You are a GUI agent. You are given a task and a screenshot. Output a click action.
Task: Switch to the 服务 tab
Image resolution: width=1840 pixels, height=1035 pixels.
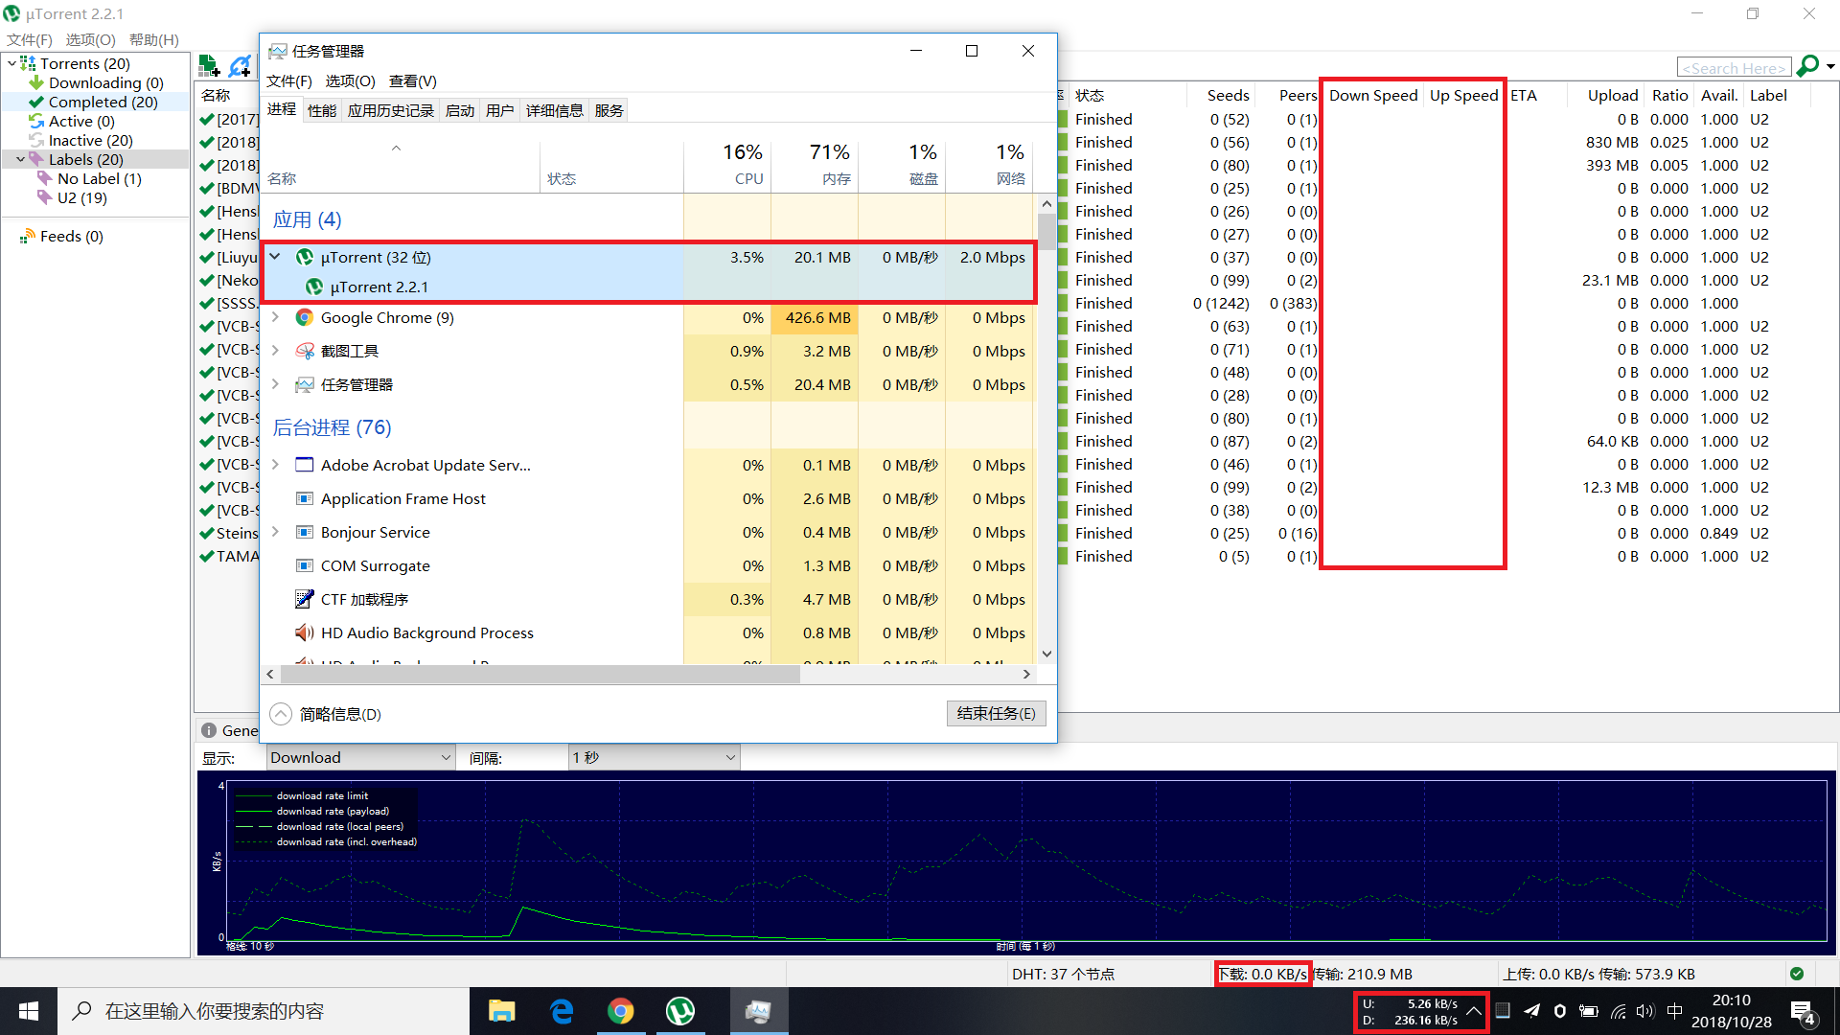click(x=609, y=110)
